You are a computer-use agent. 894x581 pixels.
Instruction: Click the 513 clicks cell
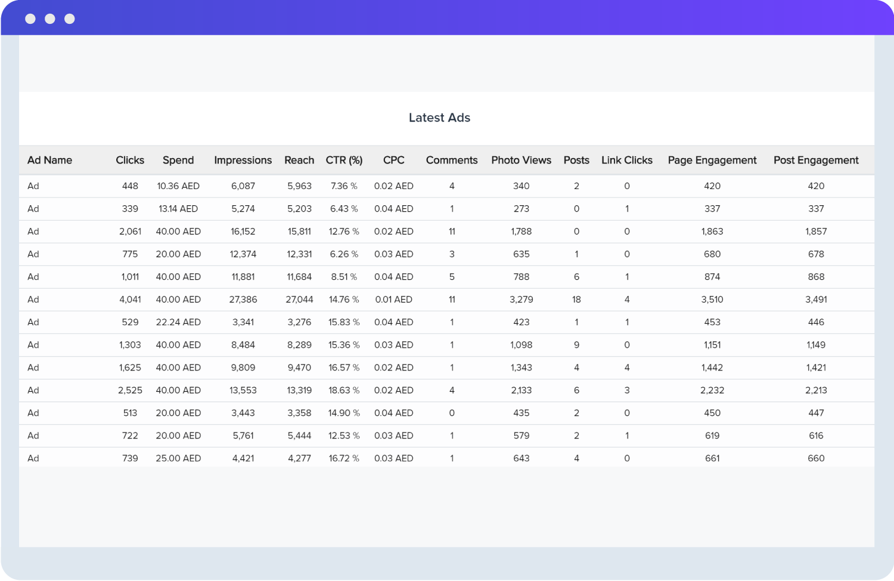click(130, 413)
